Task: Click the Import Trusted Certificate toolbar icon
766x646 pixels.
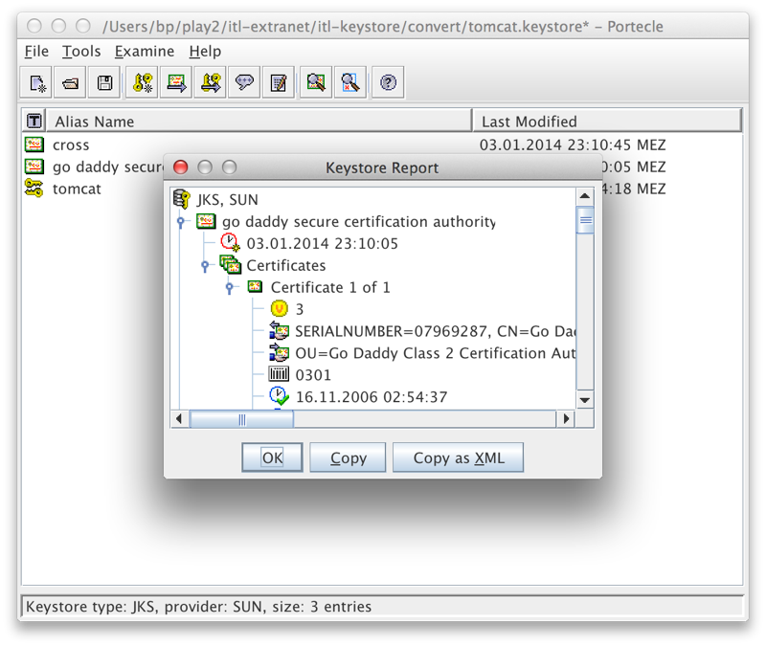Action: click(x=176, y=82)
